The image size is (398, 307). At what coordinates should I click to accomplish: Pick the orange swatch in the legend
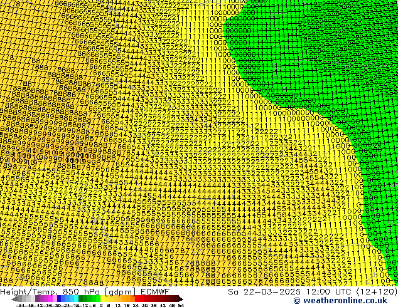[x=127, y=299]
